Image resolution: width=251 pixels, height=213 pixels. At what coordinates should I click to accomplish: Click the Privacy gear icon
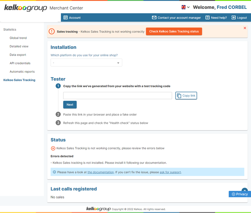(x=234, y=194)
